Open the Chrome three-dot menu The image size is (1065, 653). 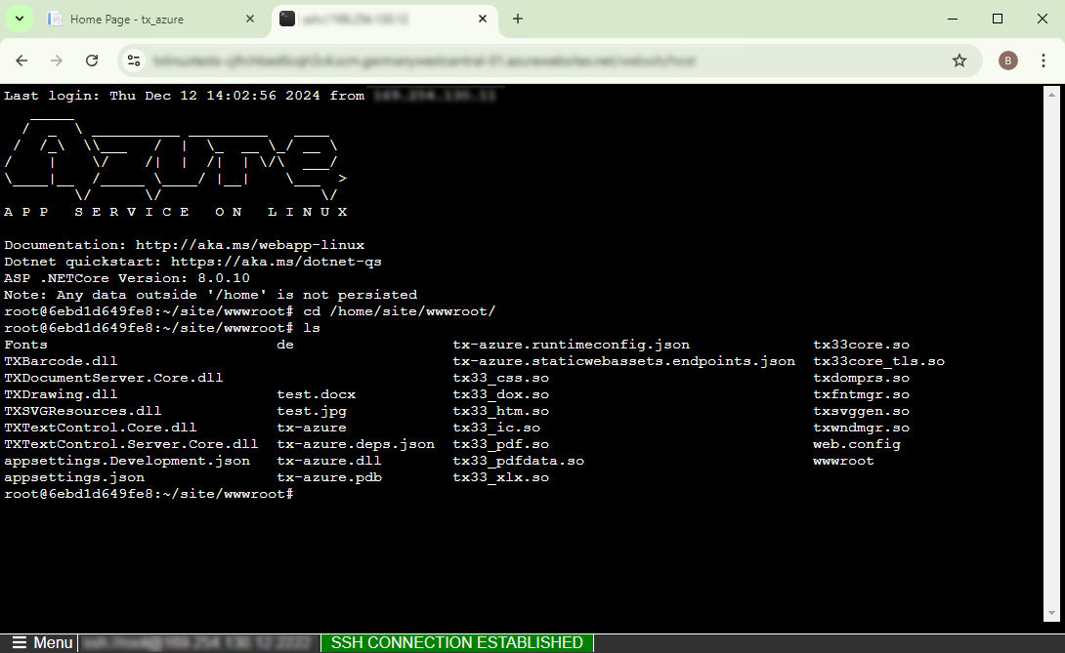point(1044,60)
